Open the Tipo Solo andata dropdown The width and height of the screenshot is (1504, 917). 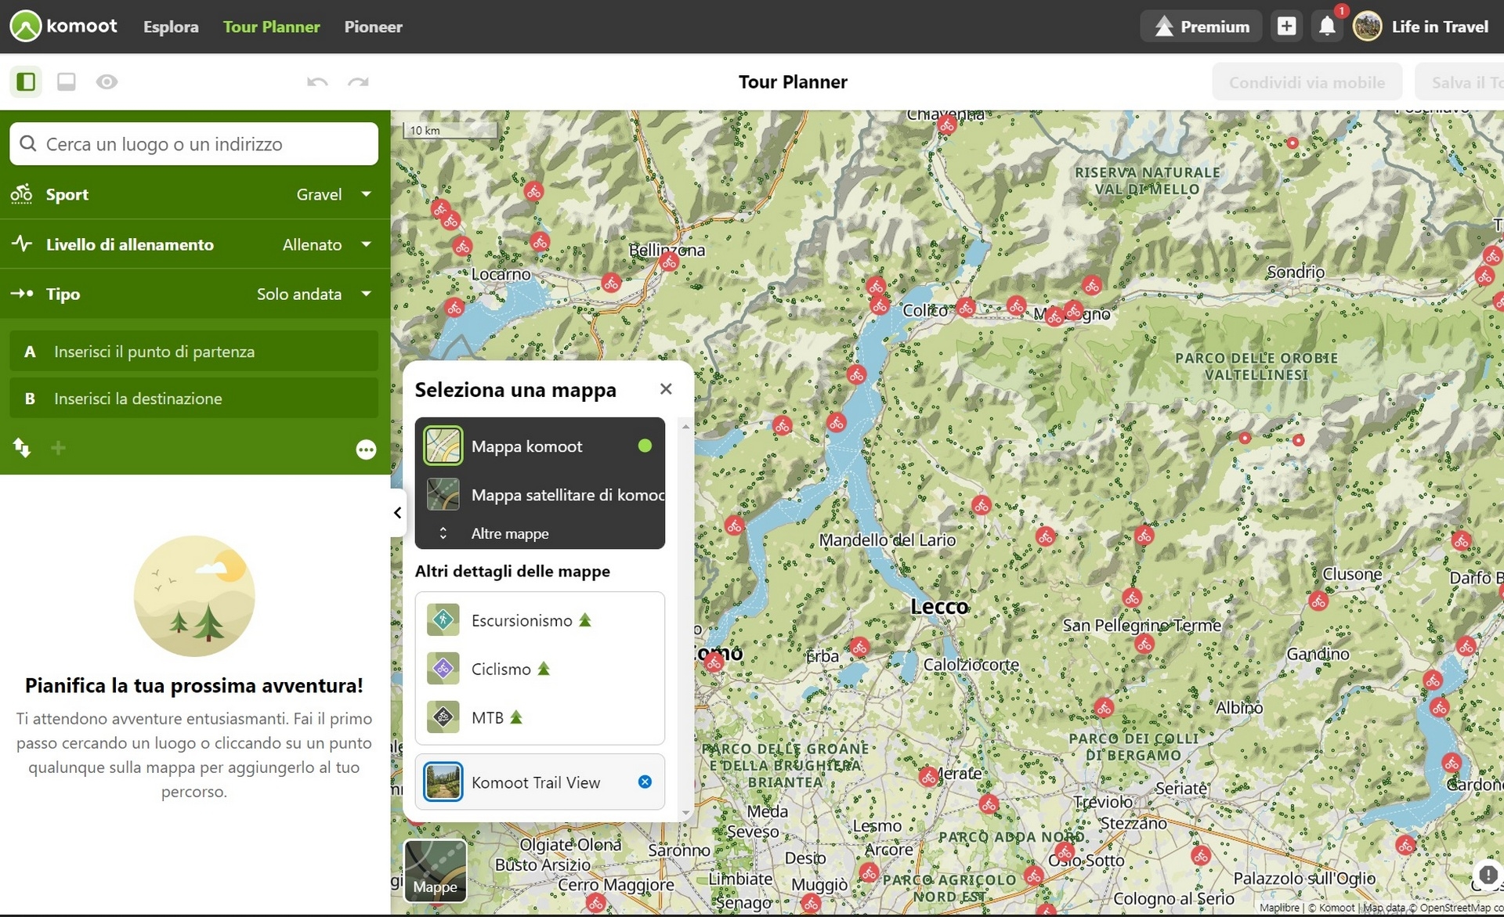point(194,294)
